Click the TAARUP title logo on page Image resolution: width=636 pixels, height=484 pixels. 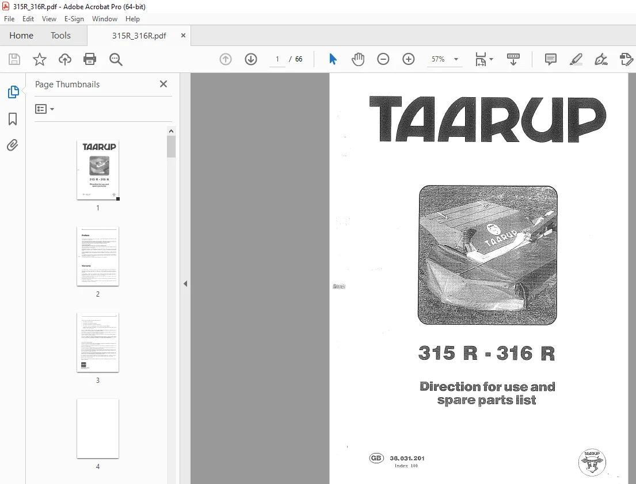488,119
